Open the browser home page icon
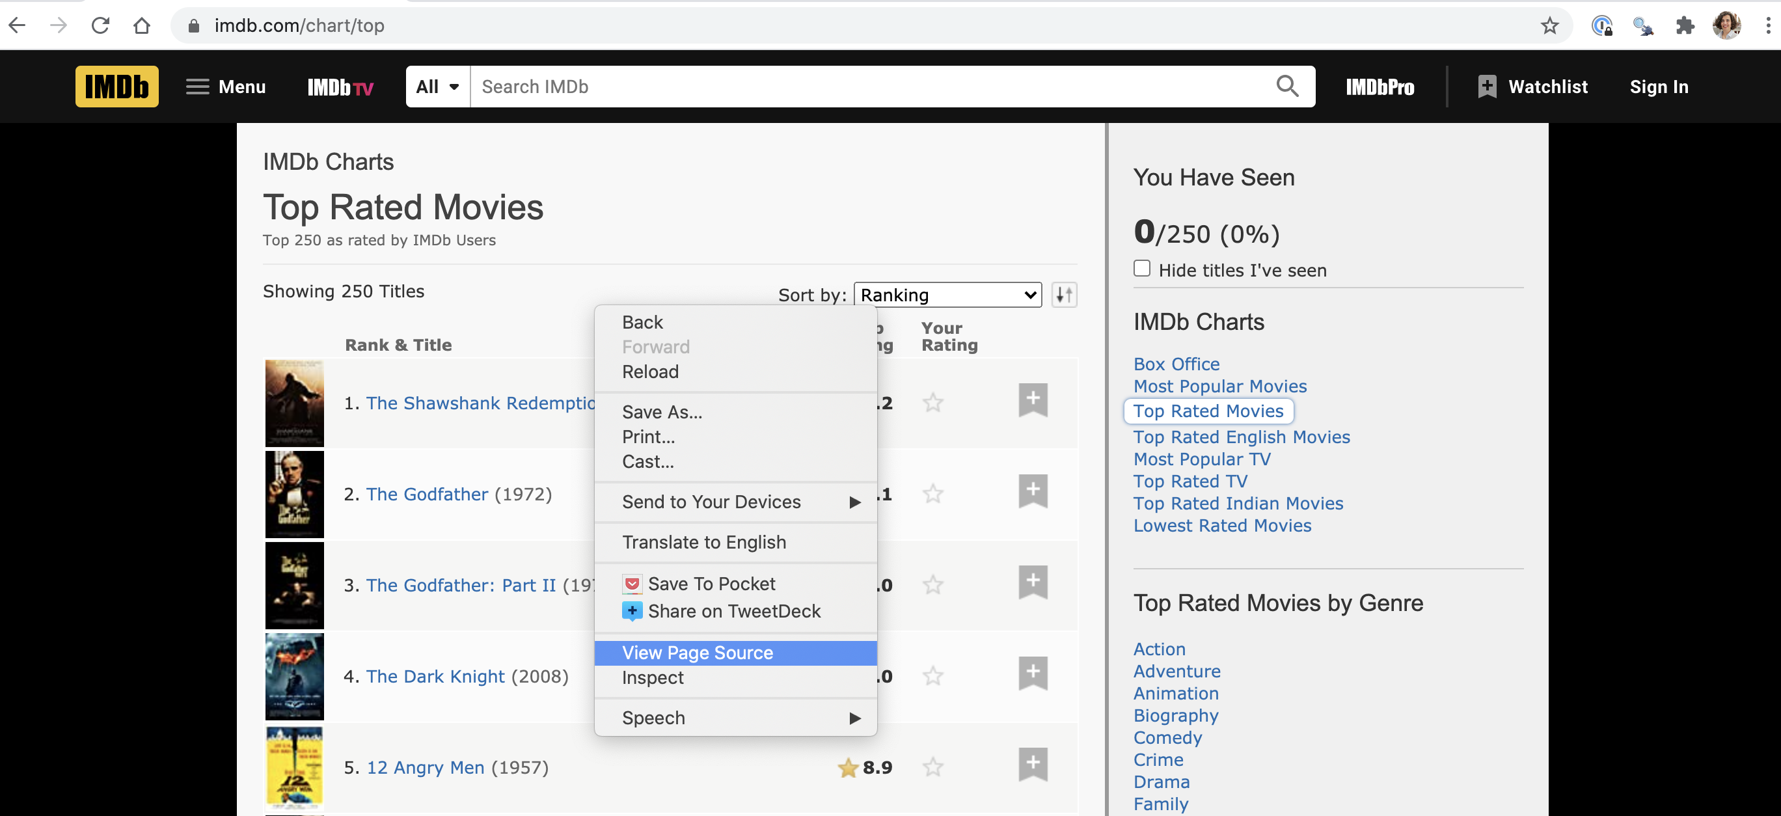Screen dimensions: 1781x816 pos(142,25)
